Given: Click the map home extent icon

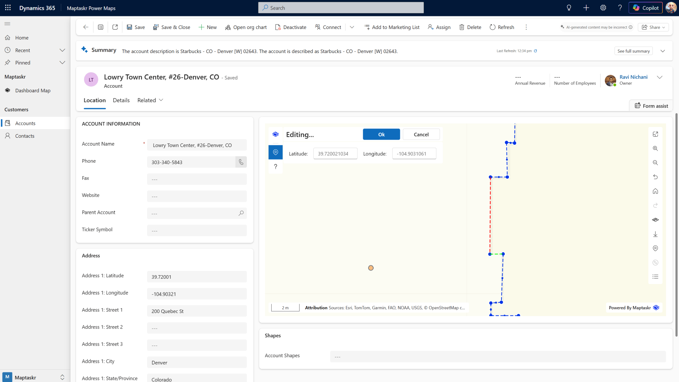Looking at the screenshot, I should (655, 191).
